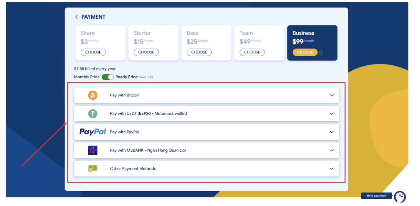
Task: Choose the Starter plan
Action: pos(146,52)
